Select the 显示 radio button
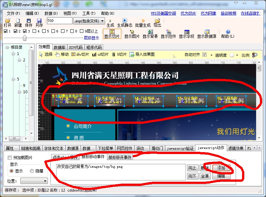266x197 pixels. 11,171
